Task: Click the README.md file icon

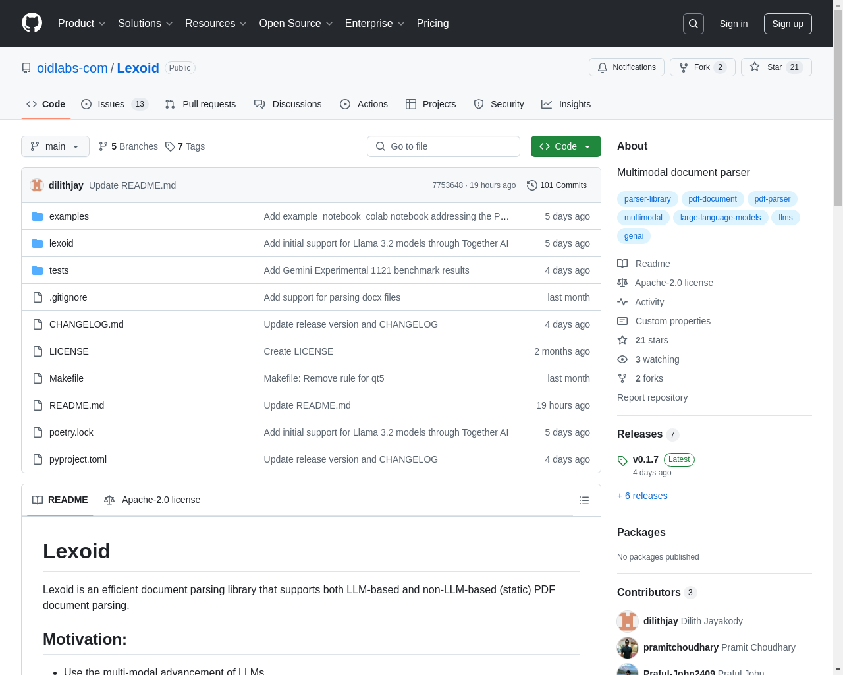Action: click(x=38, y=405)
